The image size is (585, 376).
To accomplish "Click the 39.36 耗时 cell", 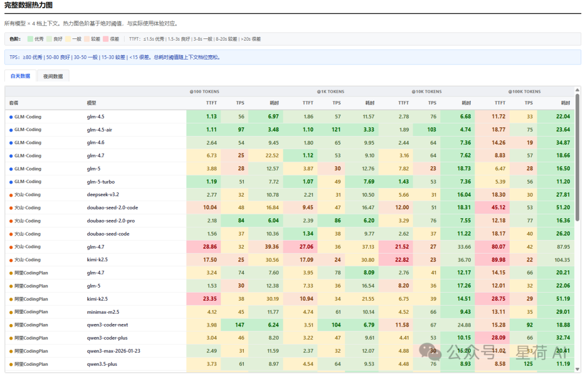I will tap(265, 247).
